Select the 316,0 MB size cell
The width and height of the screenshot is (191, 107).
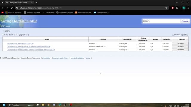coord(165,44)
